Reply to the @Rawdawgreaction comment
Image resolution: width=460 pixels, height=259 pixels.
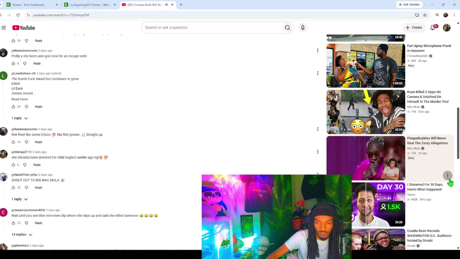click(38, 142)
